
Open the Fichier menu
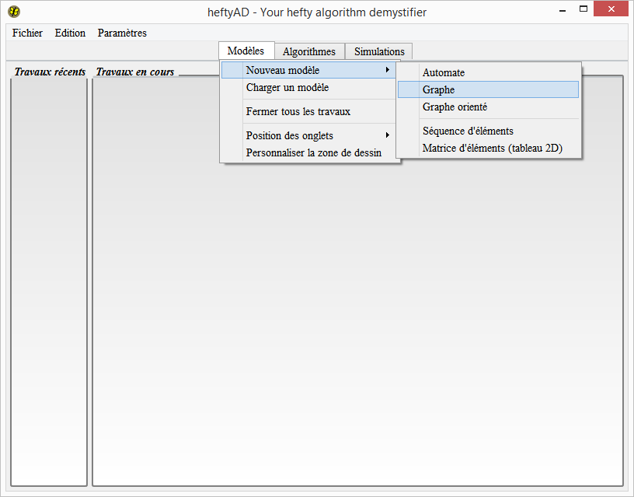coord(27,33)
